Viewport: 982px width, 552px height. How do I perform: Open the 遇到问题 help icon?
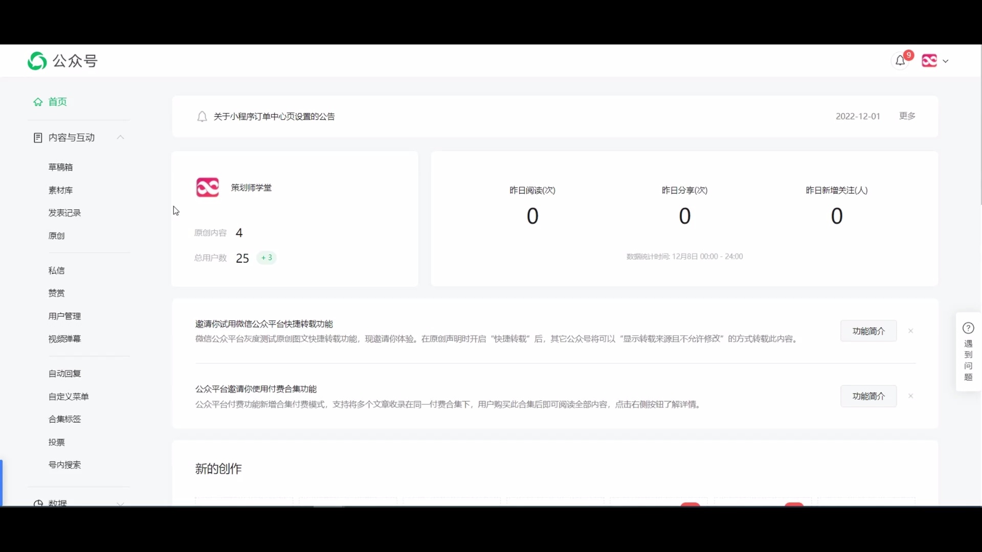(968, 328)
